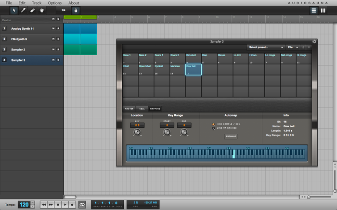Mute the Analog Synth 11 track
This screenshot has height=210, width=337.
point(53,28)
